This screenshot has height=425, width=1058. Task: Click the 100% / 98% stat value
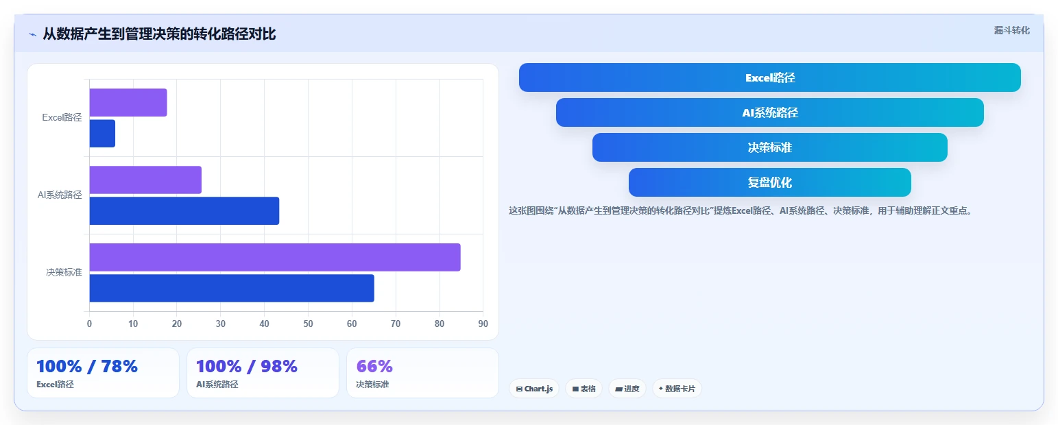coord(247,366)
